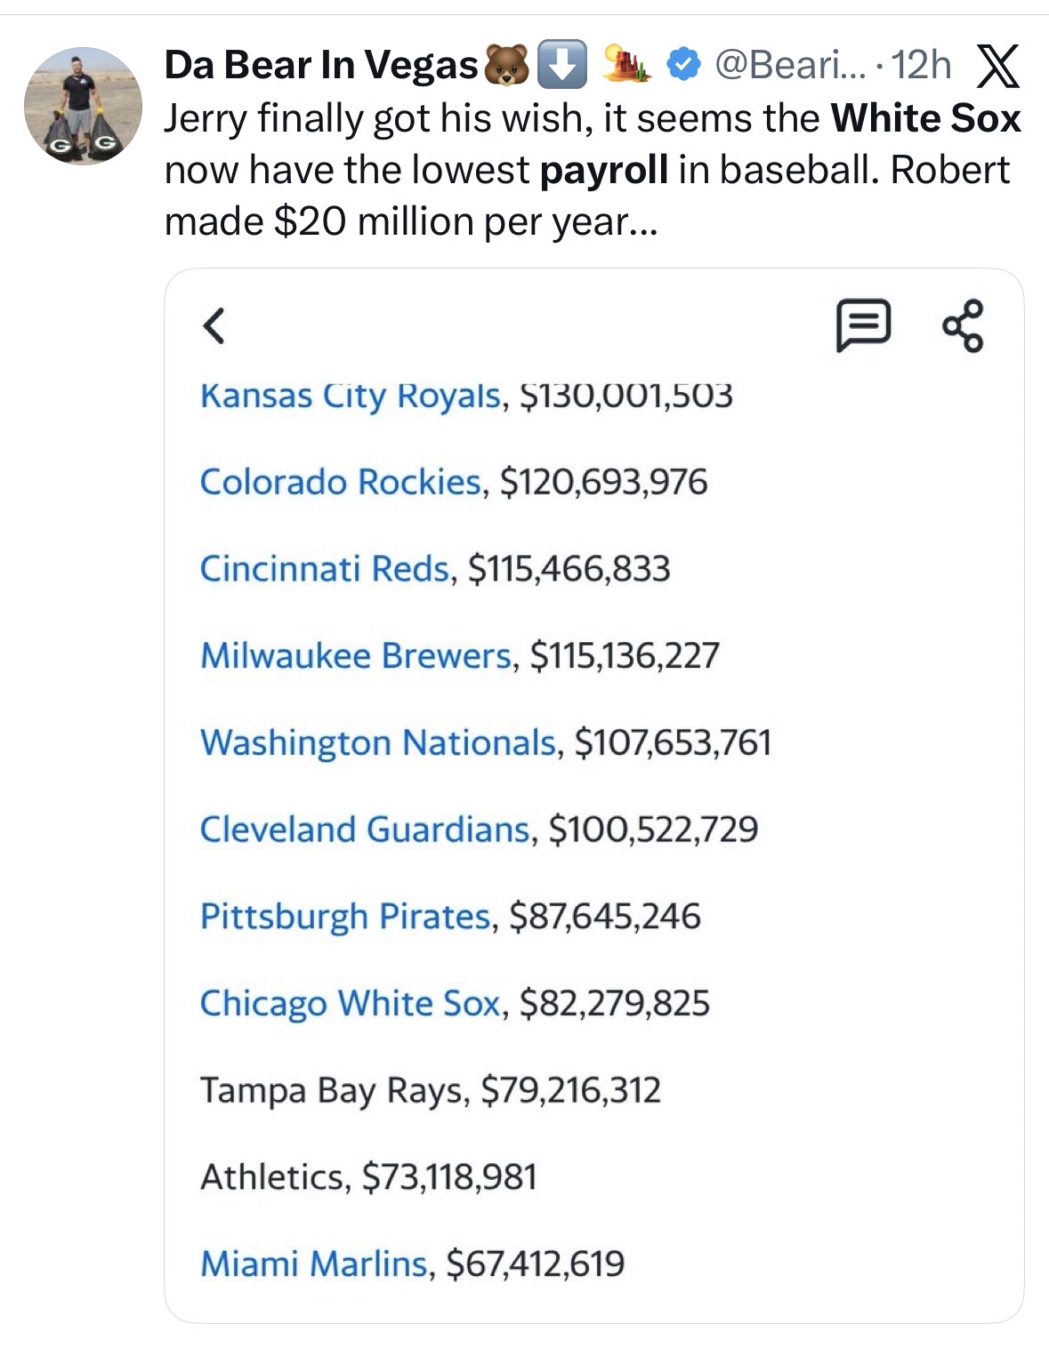Click the desert emoji in name
This screenshot has width=1049, height=1348.
tap(626, 65)
